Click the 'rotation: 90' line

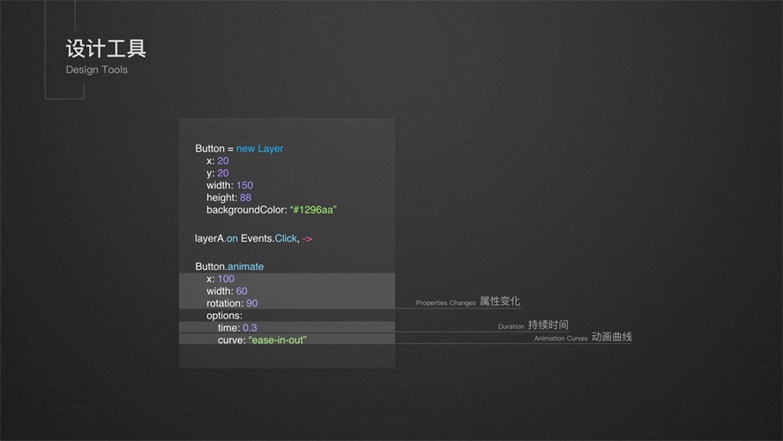232,303
